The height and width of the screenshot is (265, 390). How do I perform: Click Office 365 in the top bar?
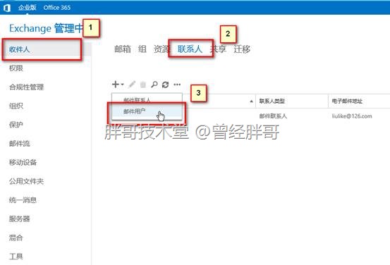click(56, 8)
